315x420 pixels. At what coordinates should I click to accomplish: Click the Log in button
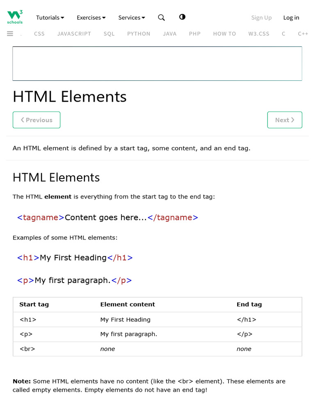coord(291,18)
